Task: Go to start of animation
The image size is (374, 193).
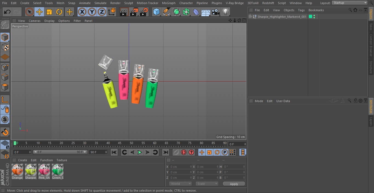Action: pyautogui.click(x=114, y=152)
